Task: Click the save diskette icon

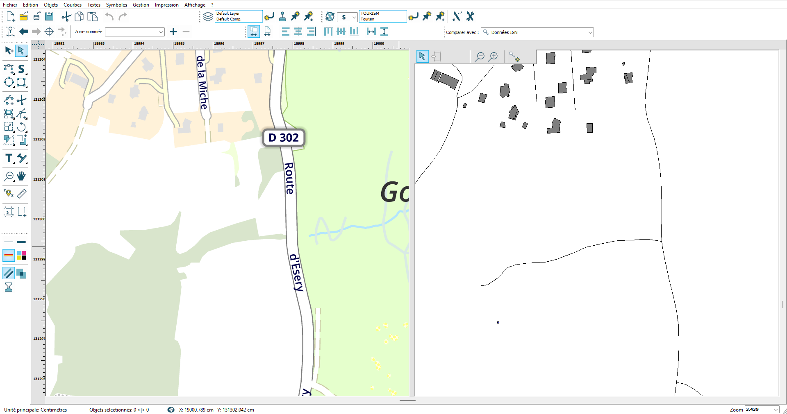Action: [49, 17]
